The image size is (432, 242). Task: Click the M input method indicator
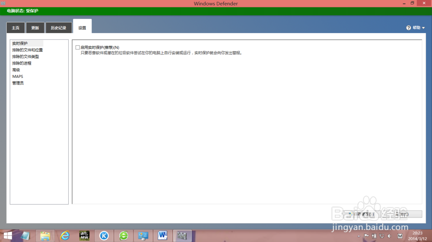click(x=400, y=236)
